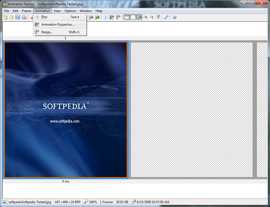The width and height of the screenshot is (270, 207).
Task: Choose Resize... in the Animation menu
Action: (60, 32)
